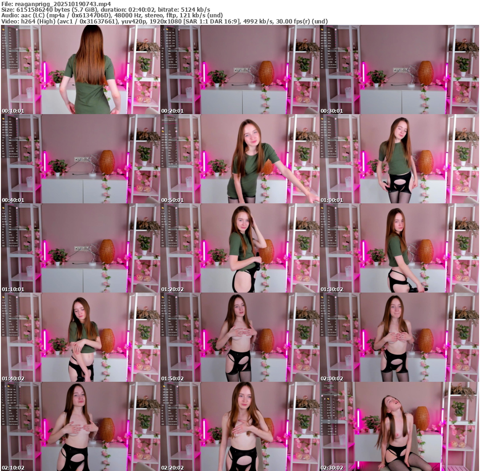Click the timestamp label 00:40:01
Screen dimensions: 480x471
(x=13, y=200)
